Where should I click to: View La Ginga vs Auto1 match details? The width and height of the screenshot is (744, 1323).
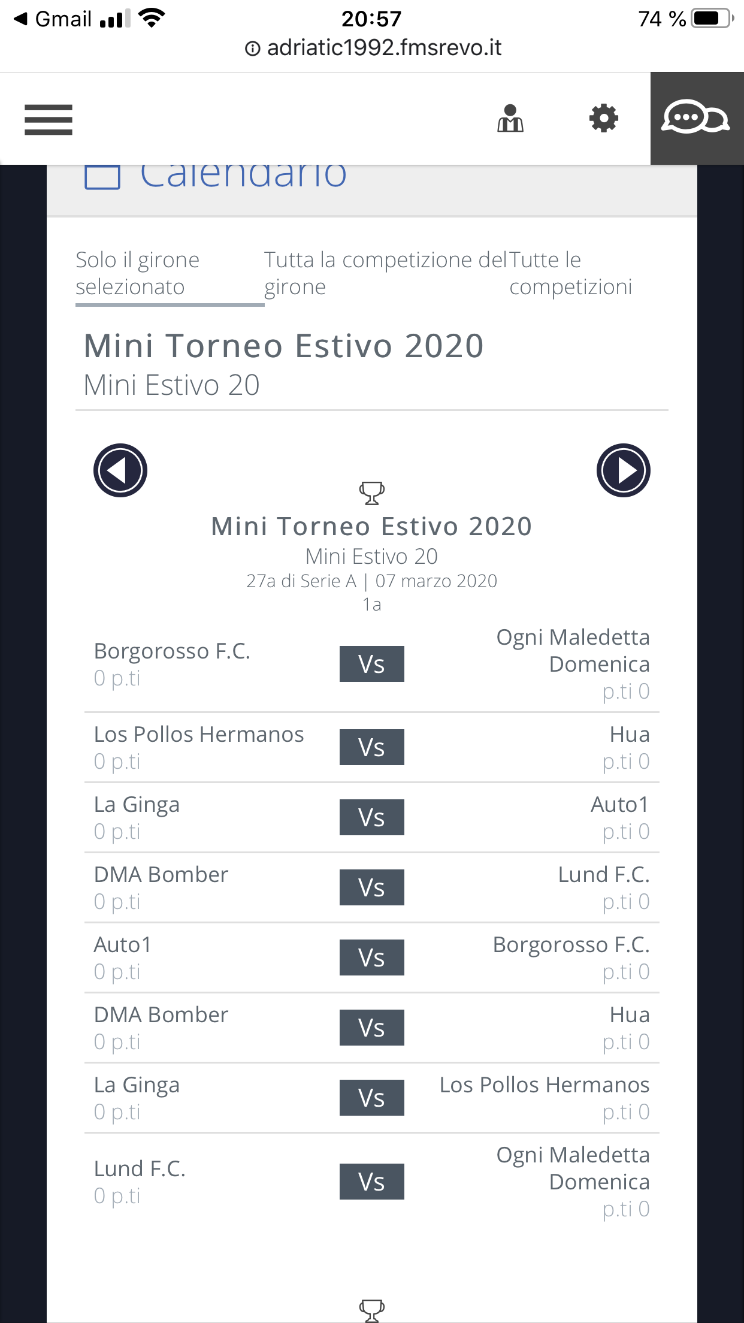pos(371,817)
